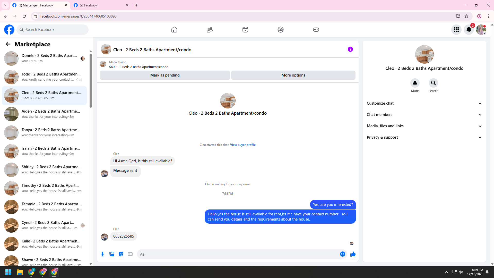
Task: View site information icon in address bar
Action: (x=35, y=16)
